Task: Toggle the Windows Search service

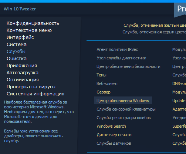Action: (x=111, y=126)
